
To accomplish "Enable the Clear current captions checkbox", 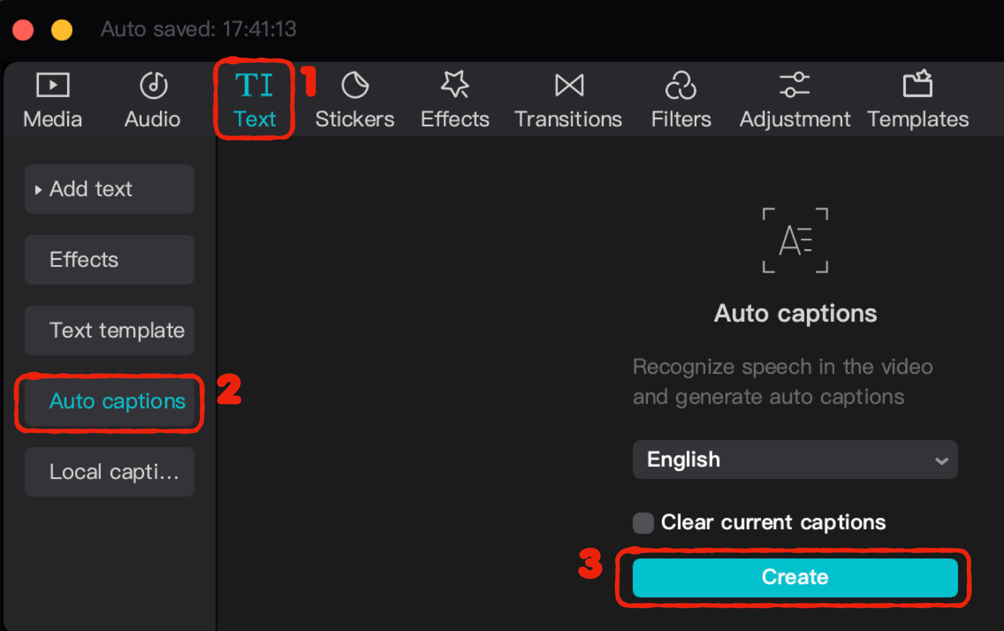I will tap(643, 523).
